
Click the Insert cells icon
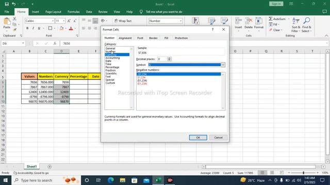click(x=238, y=21)
